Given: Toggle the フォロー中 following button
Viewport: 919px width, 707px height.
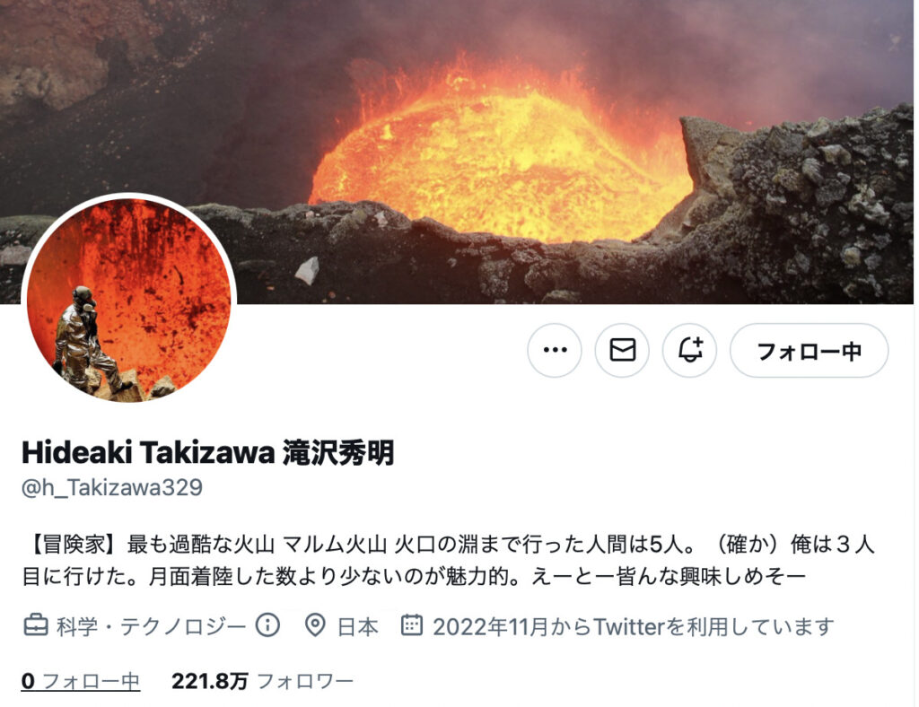Looking at the screenshot, I should coord(809,350).
